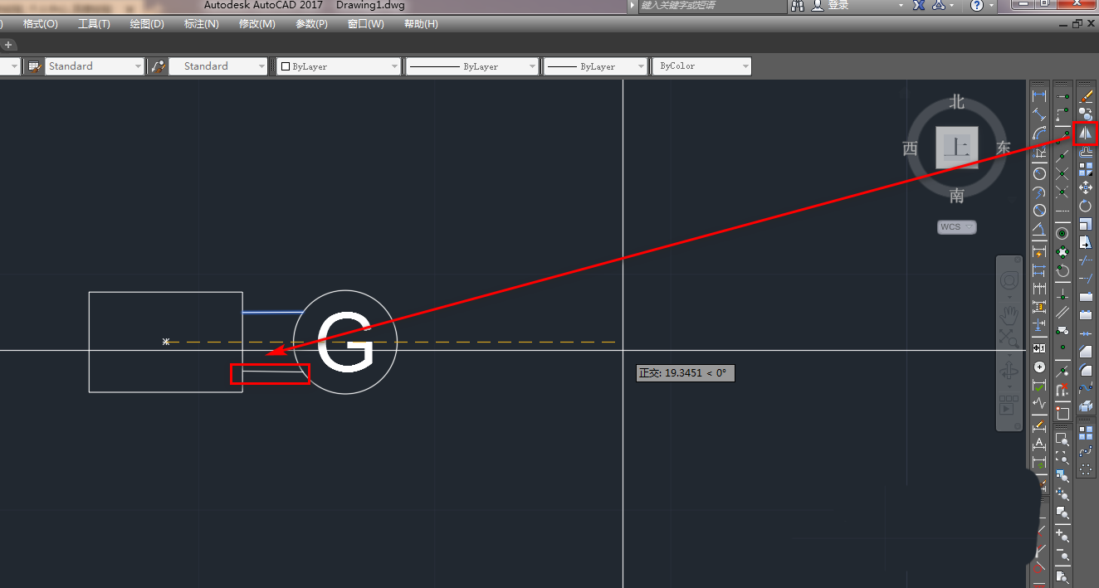This screenshot has width=1099, height=588.
Task: Pick the Snap to Tangent icon
Action: [x=1062, y=270]
